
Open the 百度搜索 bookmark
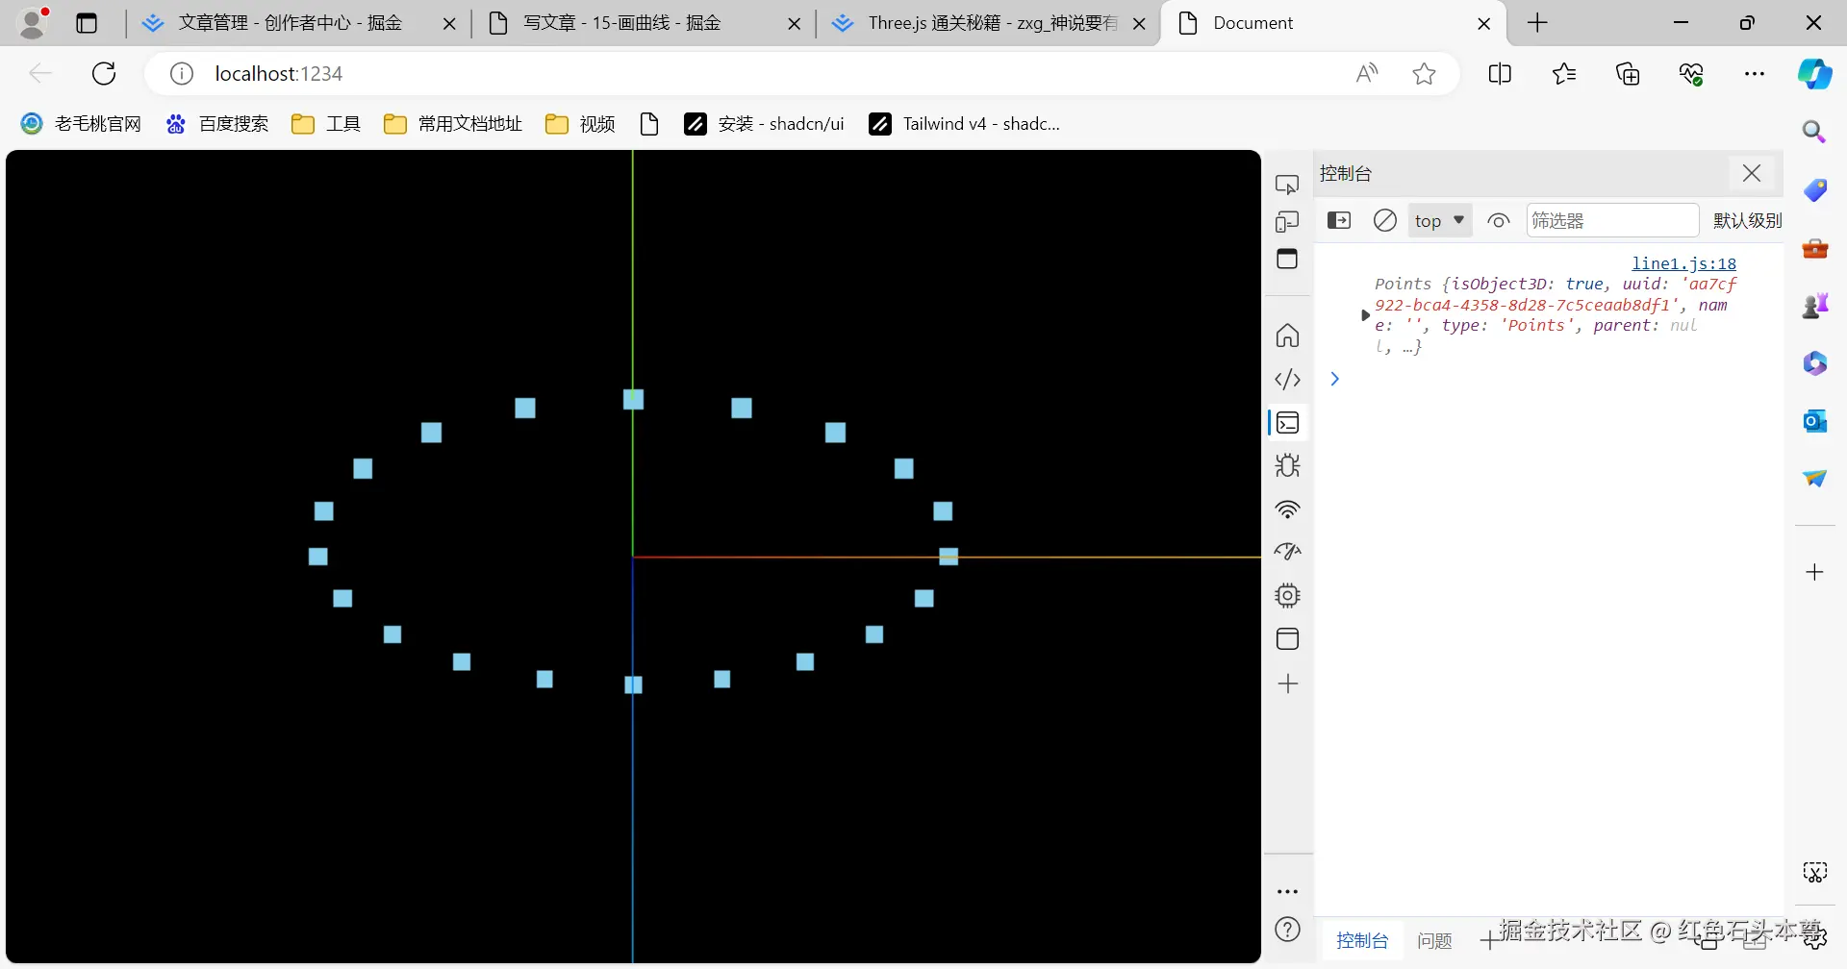tap(217, 124)
